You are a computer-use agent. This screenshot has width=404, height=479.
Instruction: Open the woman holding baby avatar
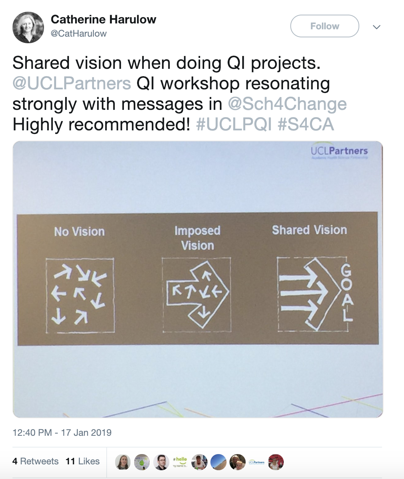tap(237, 462)
